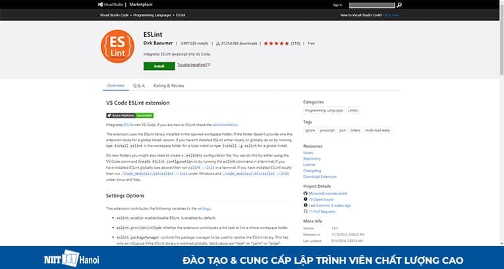Viewport: 504px width, 269px height.
Task: Open the 79 Open Issues link
Action: (x=321, y=200)
